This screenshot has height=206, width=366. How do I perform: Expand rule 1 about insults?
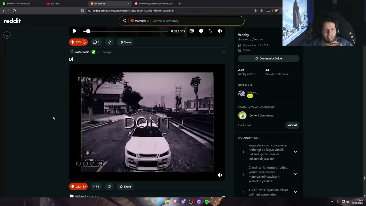295,152
